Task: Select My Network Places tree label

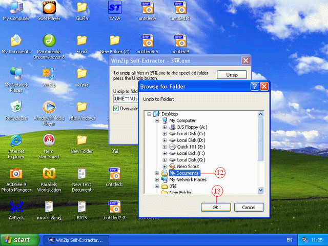Action: pyautogui.click(x=188, y=179)
